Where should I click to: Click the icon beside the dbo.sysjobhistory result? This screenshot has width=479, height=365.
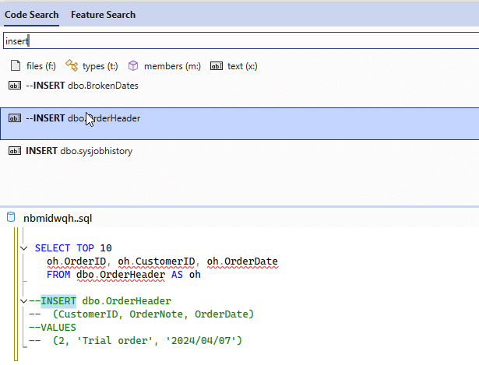coord(14,151)
